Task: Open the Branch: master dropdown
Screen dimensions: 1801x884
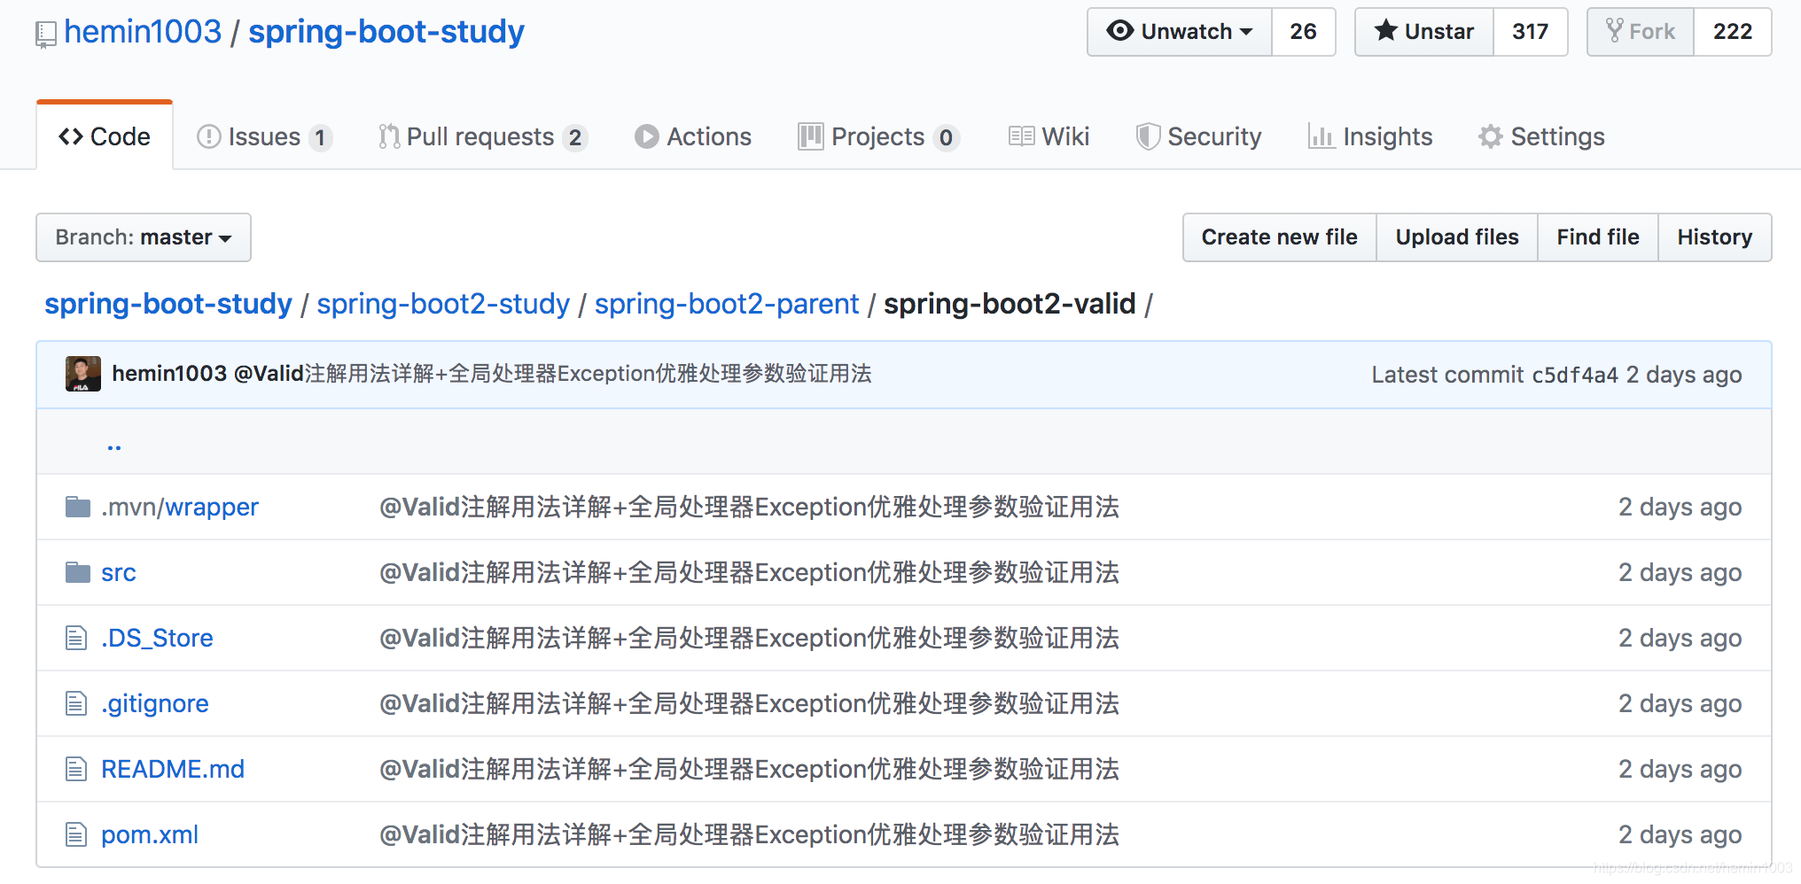Action: point(144,237)
